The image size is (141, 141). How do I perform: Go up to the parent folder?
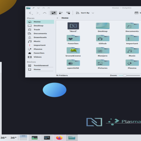click(x=44, y=13)
